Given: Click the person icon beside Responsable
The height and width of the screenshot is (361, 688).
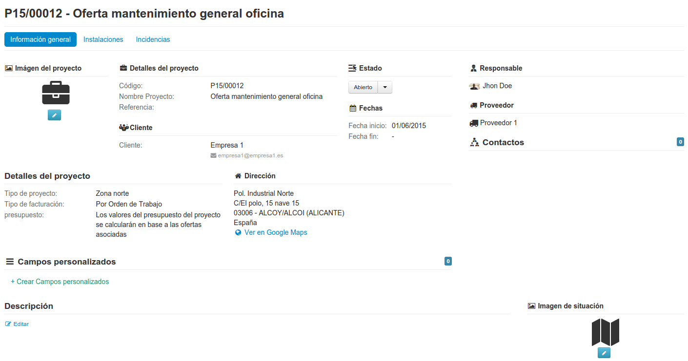Looking at the screenshot, I should coord(473,68).
